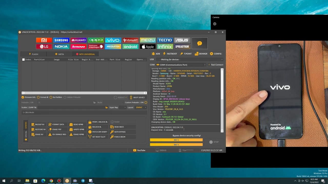Select the Apple brand logo
Viewport: 328px width, 184px height.
pos(148,47)
